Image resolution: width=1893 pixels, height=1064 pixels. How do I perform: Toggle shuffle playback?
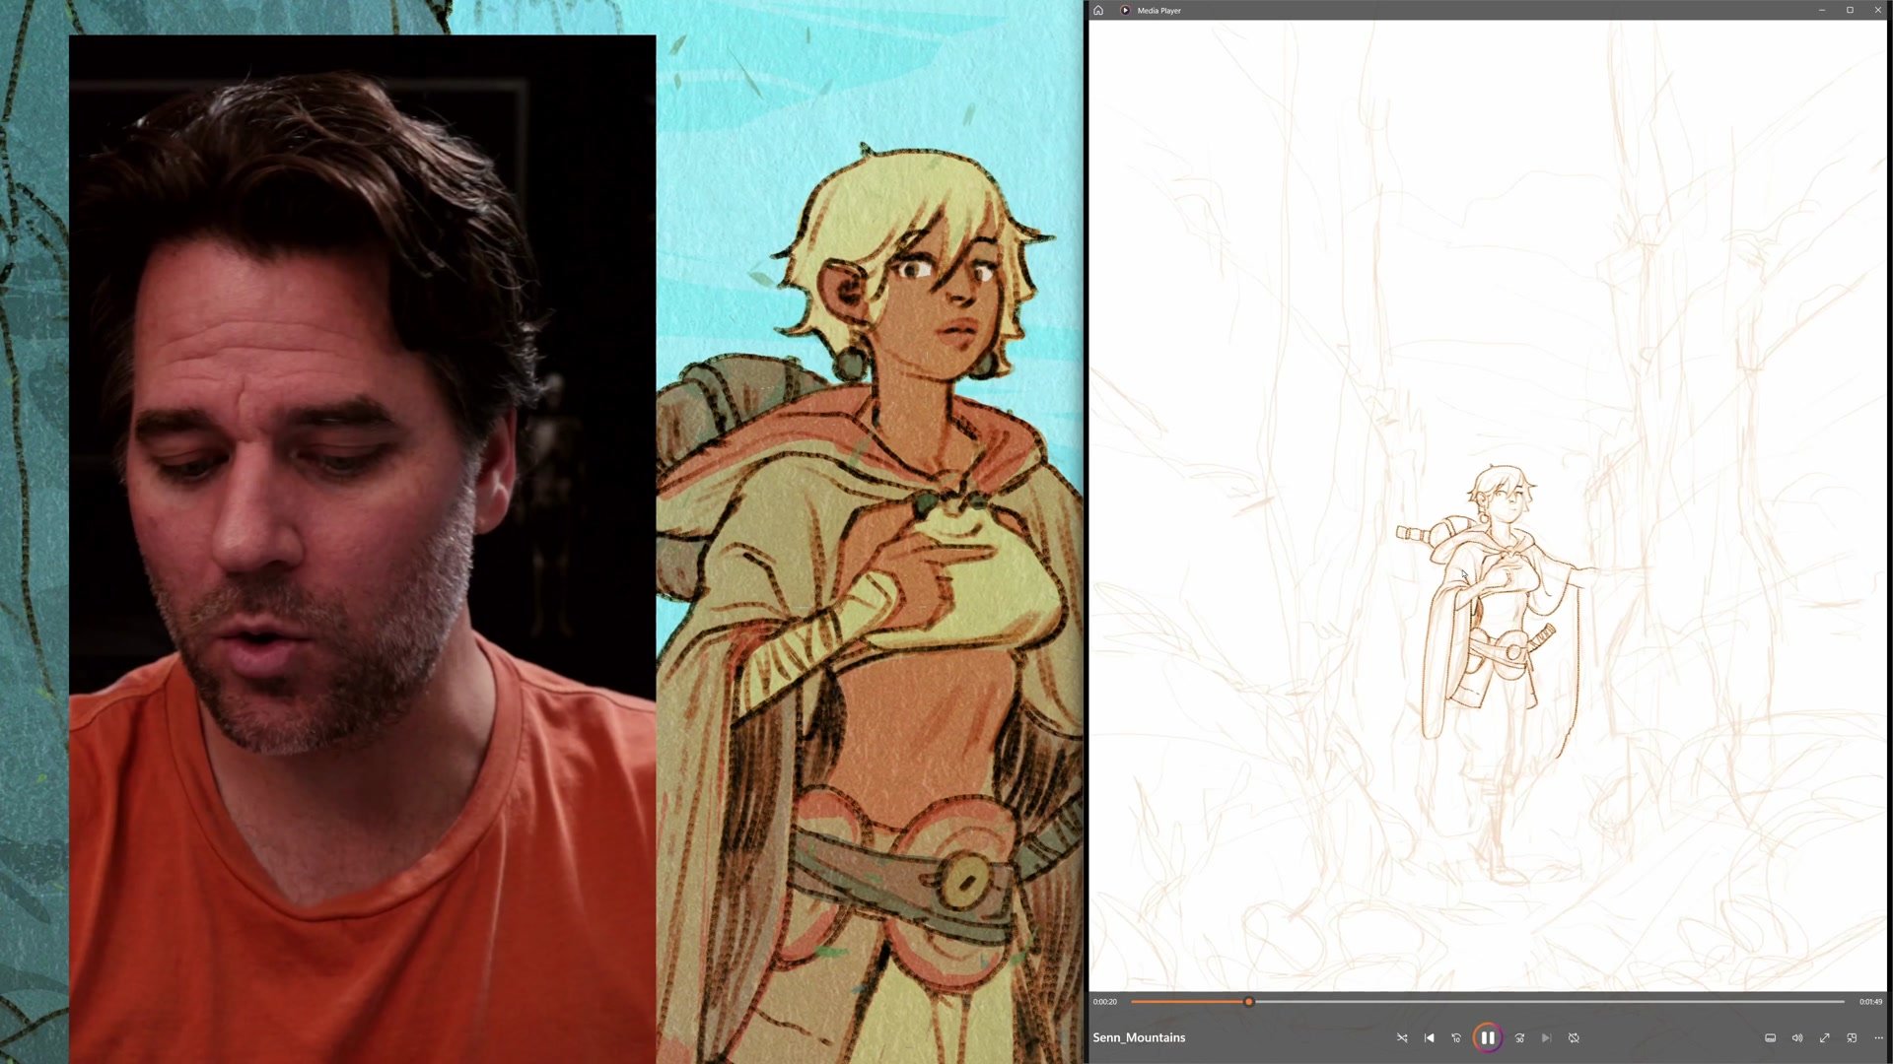(1402, 1037)
